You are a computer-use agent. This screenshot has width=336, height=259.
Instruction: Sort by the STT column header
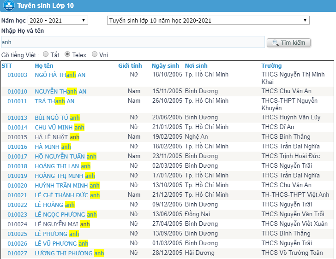pyautogui.click(x=7, y=66)
